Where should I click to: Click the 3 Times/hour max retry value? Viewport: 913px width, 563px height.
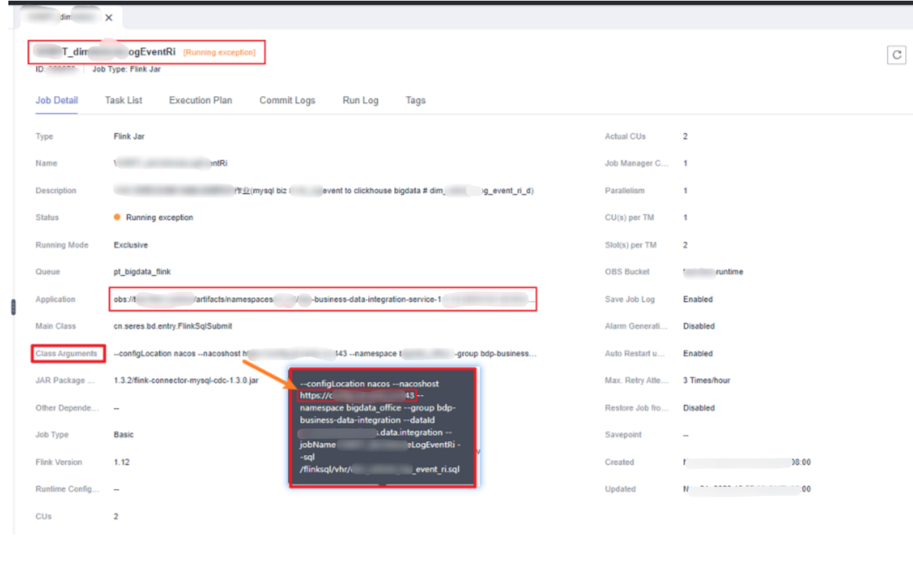click(x=707, y=380)
